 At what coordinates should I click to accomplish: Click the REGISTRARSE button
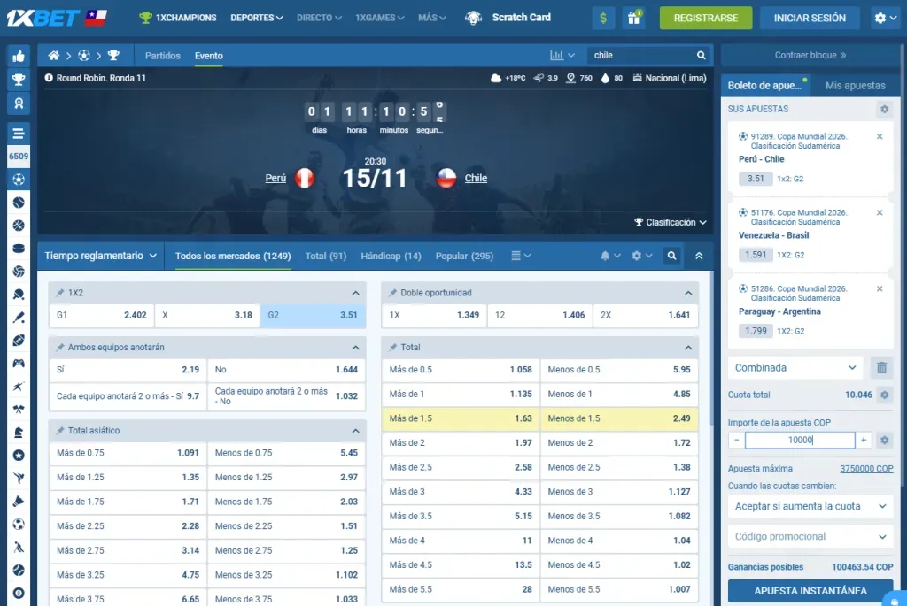(705, 18)
